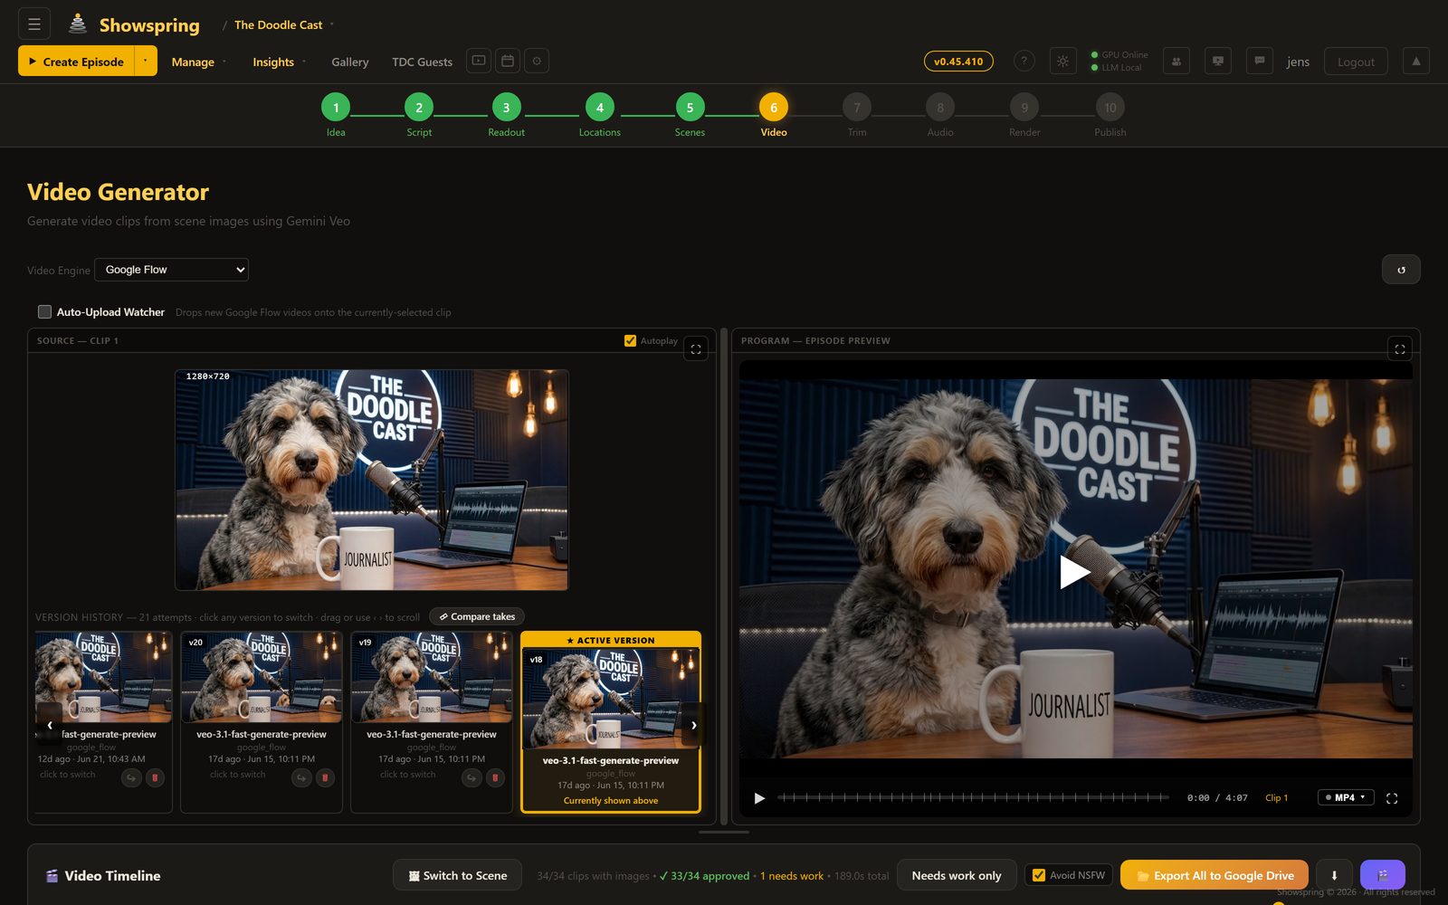The width and height of the screenshot is (1448, 905).
Task: Open the monitor presentation icon
Action: 1218,61
